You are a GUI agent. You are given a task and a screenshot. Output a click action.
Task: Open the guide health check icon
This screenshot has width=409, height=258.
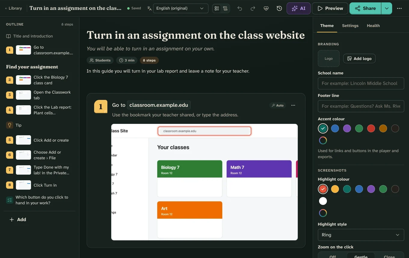(266, 8)
